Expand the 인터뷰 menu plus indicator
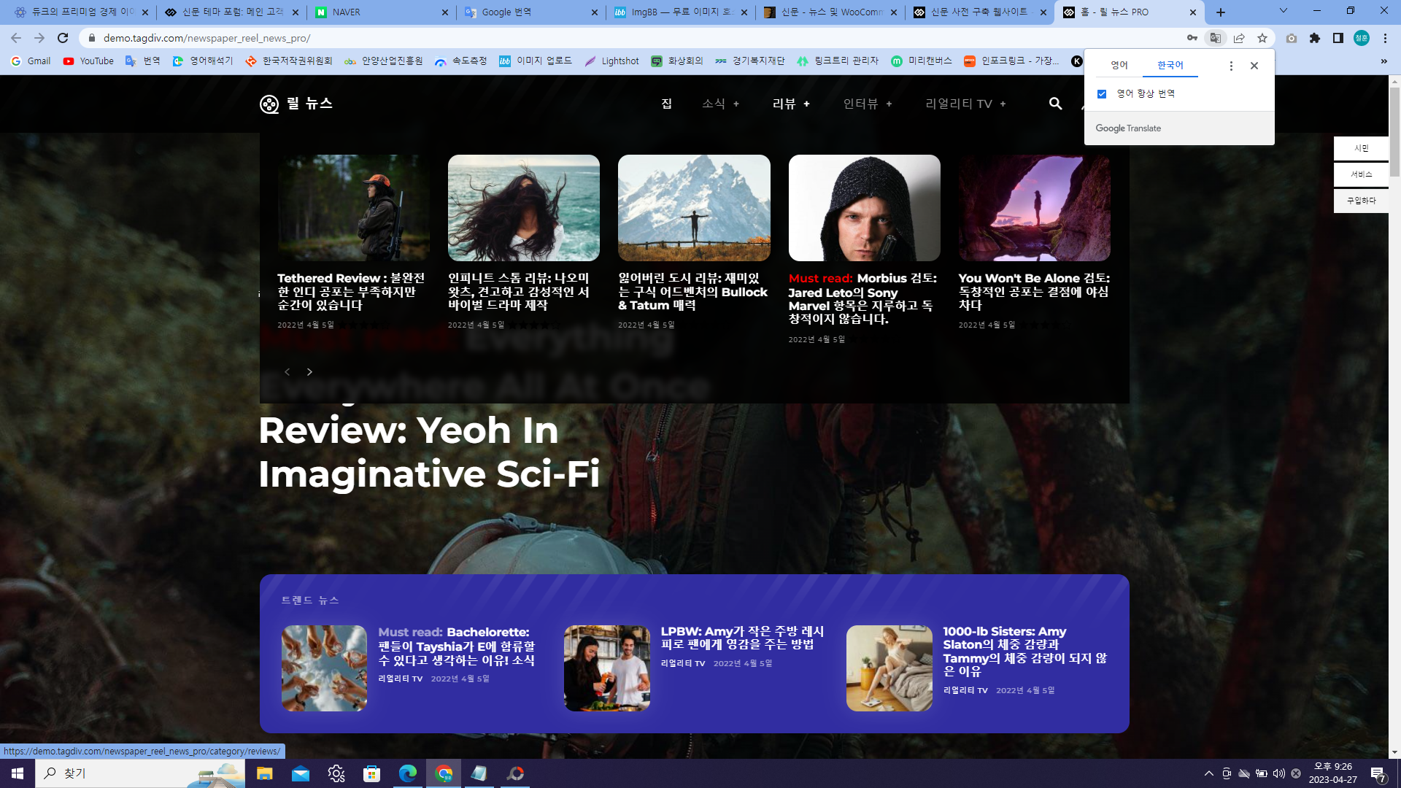The height and width of the screenshot is (788, 1401). (889, 104)
